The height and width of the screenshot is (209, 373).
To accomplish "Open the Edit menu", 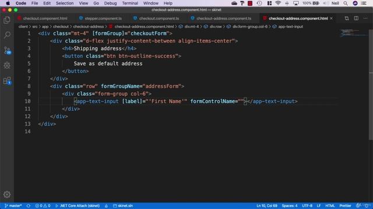I will [x=47, y=3].
